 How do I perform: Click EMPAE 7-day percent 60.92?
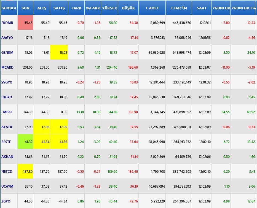pos(251,112)
